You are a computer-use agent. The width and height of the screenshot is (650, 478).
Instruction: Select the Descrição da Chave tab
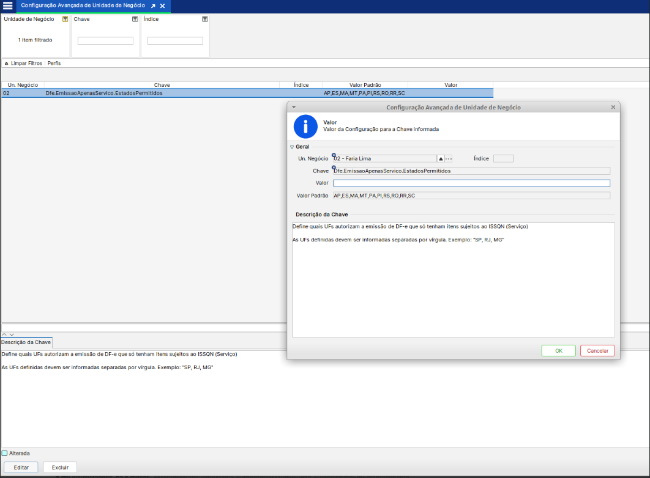(x=26, y=342)
